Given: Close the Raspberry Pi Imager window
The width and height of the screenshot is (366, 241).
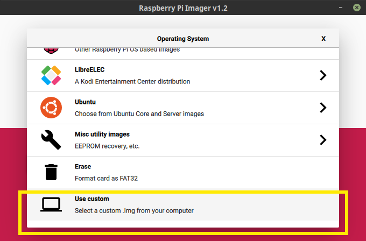Looking at the screenshot, I should click(357, 8).
